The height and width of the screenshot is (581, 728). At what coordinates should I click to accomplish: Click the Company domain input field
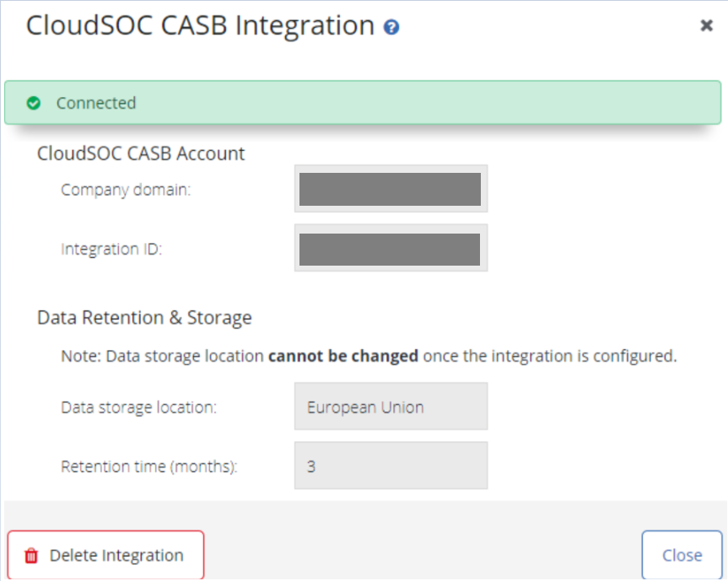click(x=391, y=189)
